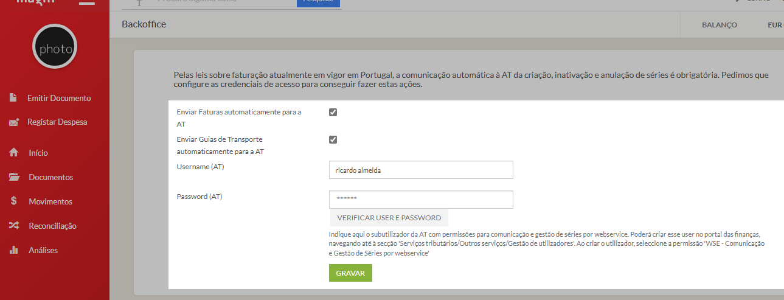Viewport: 784px width, 300px height.
Task: Click the Reconciliação shuffle icon
Action: 13,226
